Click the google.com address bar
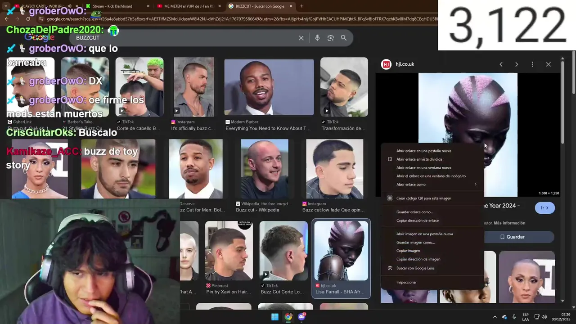The image size is (576, 324). click(238, 19)
